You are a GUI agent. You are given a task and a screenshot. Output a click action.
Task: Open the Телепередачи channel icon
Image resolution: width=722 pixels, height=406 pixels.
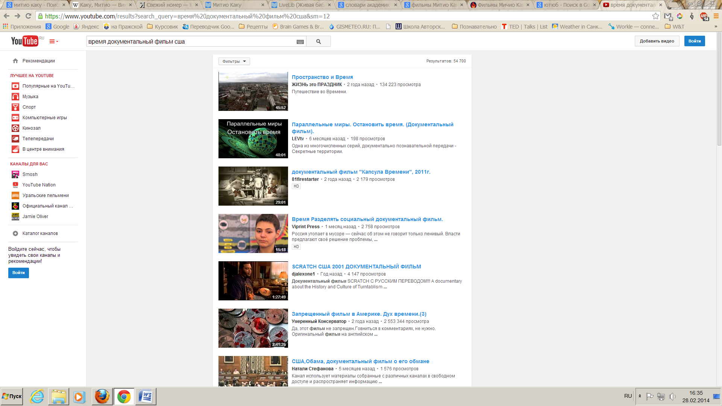pyautogui.click(x=15, y=139)
